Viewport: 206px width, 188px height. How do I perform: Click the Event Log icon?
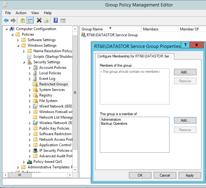[x=35, y=79]
